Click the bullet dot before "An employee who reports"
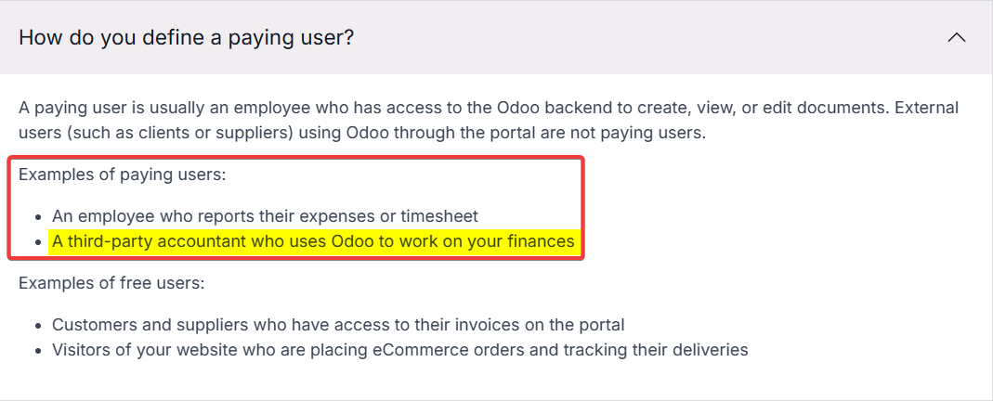The image size is (993, 401). coord(39,217)
